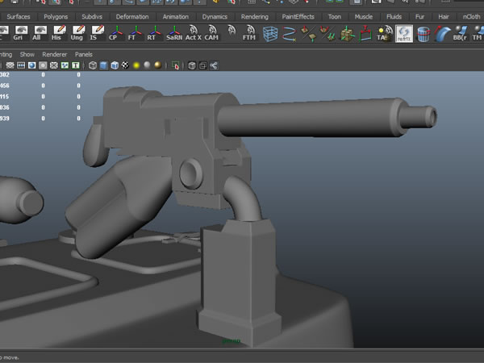
Task: Click the RT axis shelf button
Action: [154, 33]
